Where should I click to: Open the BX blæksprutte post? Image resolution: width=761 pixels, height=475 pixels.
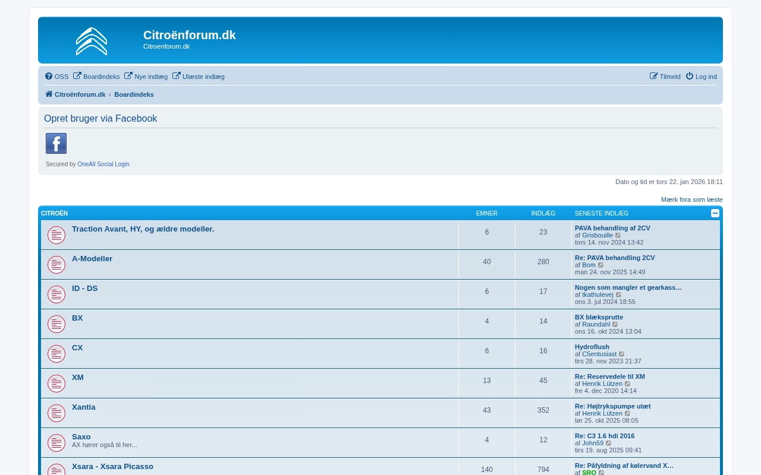(x=599, y=317)
